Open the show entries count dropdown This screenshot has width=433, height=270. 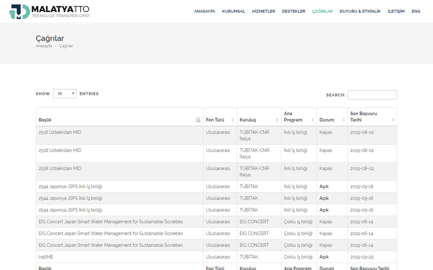pyautogui.click(x=65, y=94)
